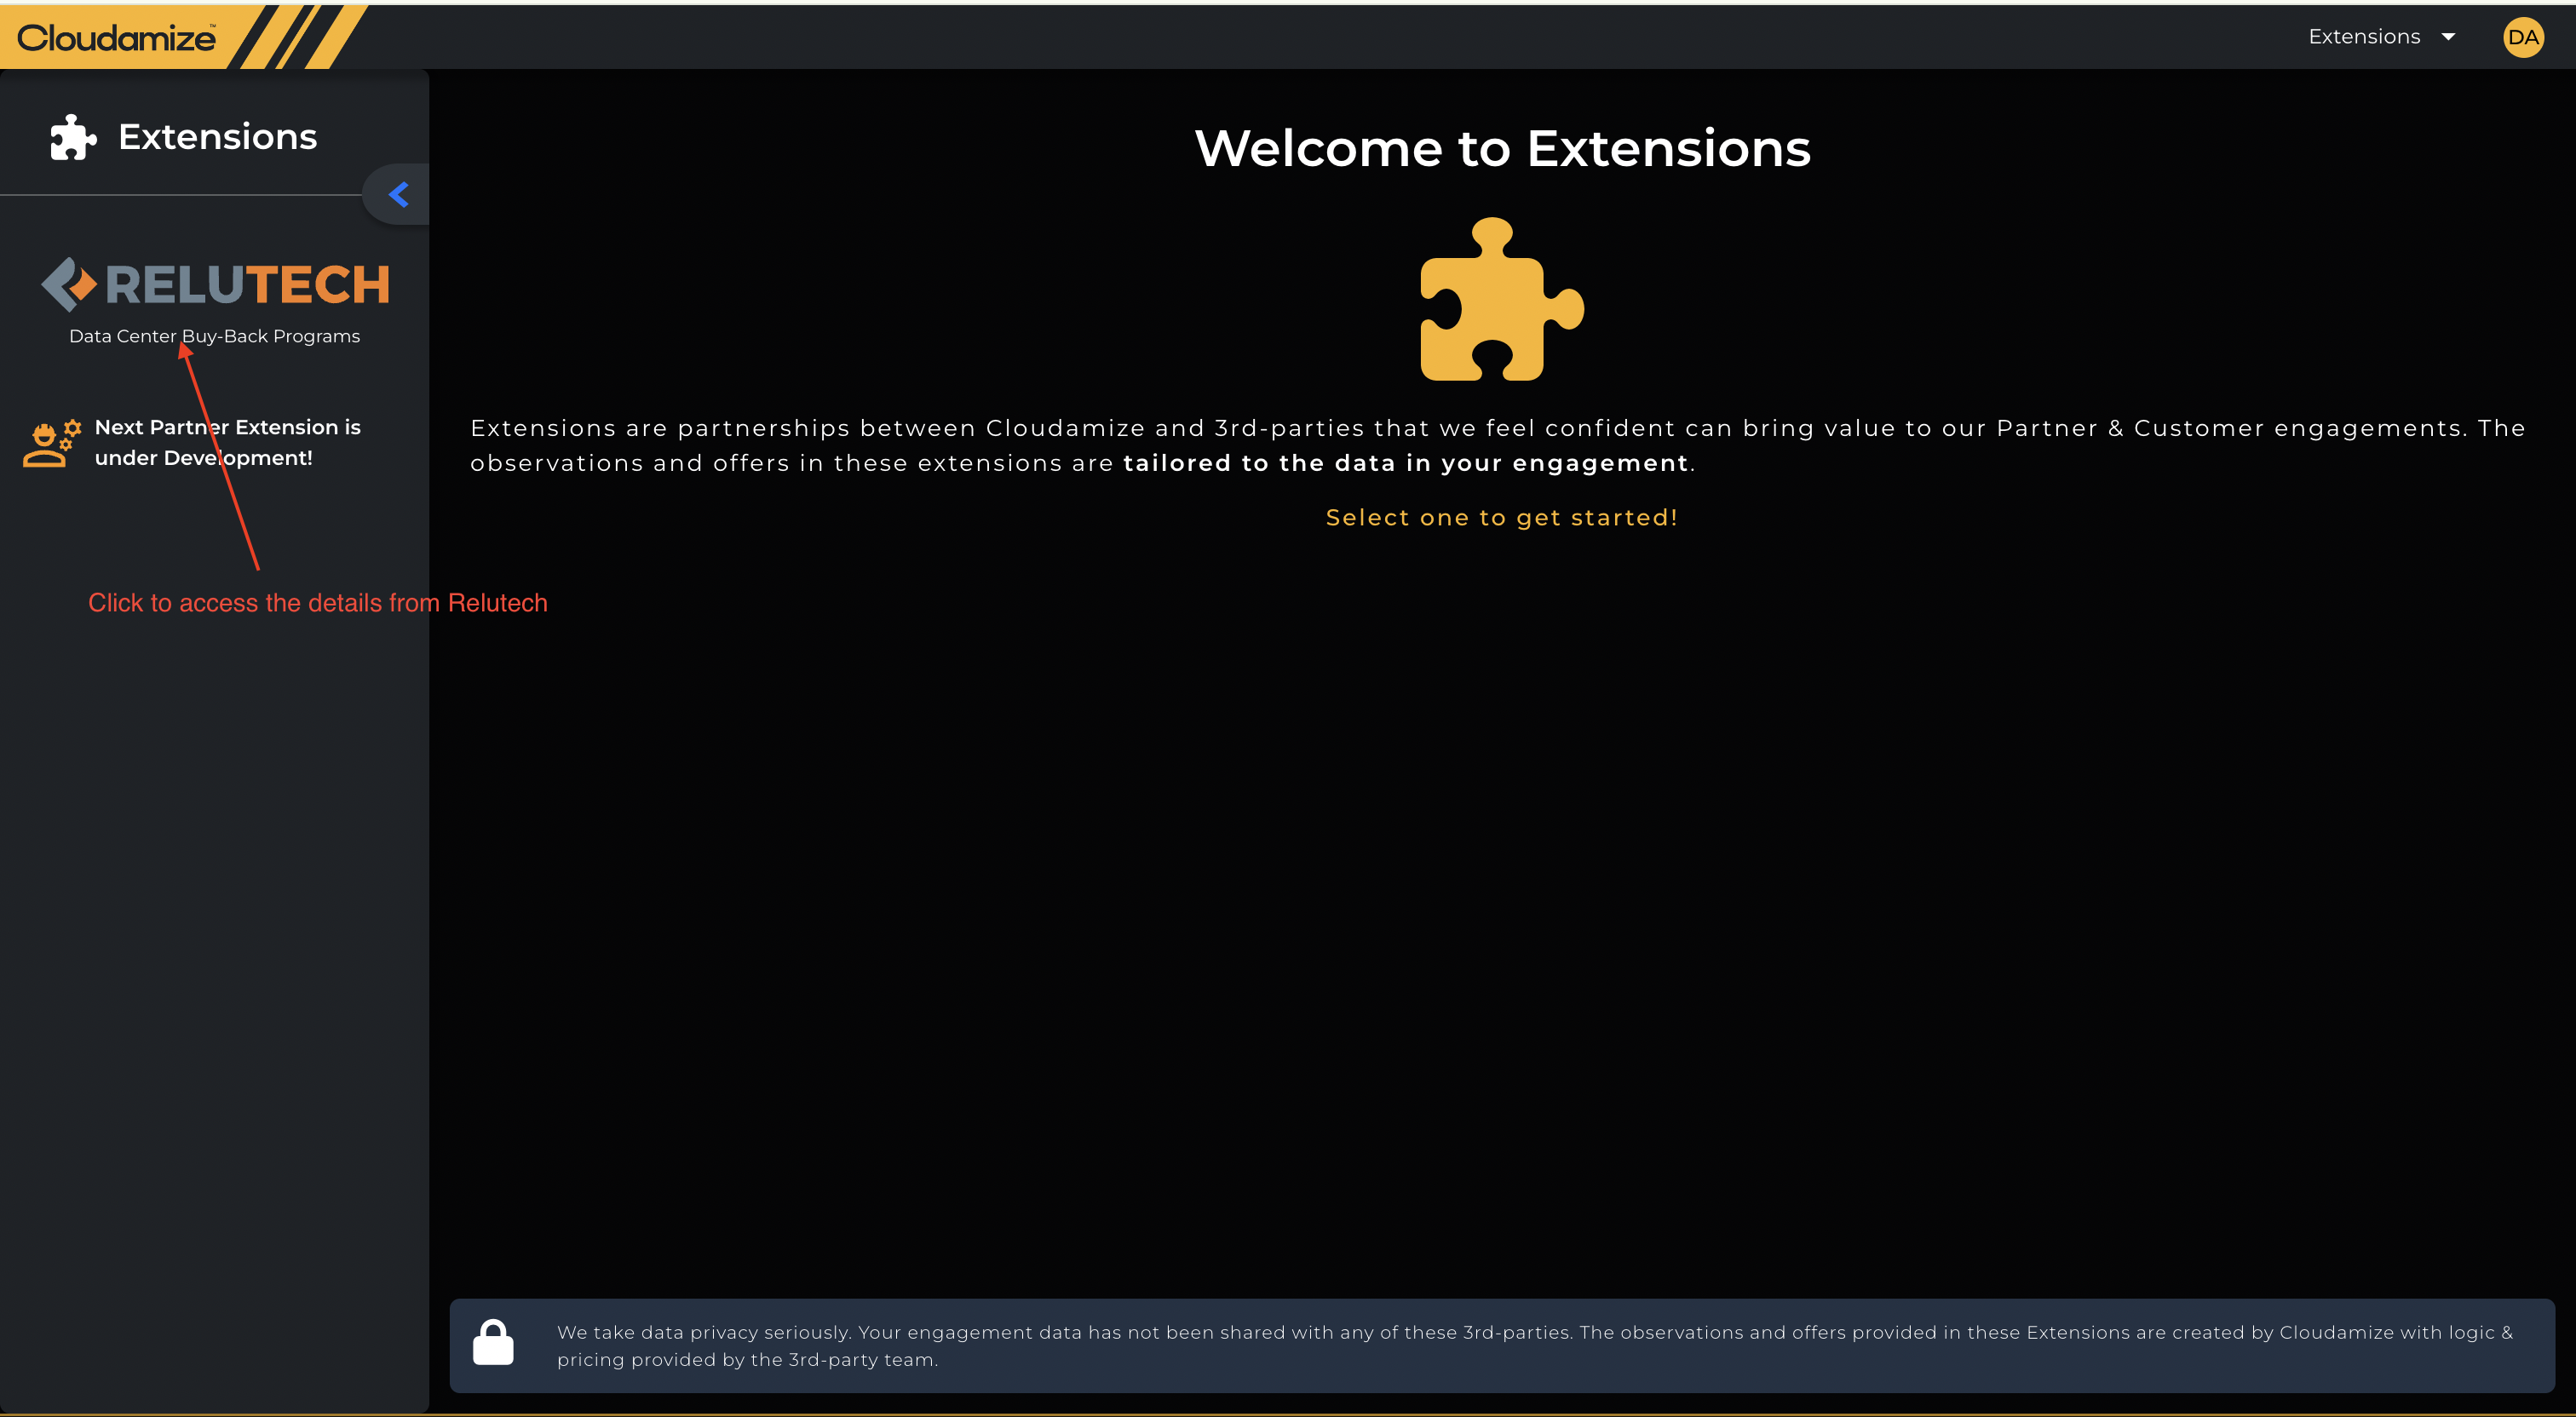
Task: Select the 'Next Partner Extension is under Development!' label
Action: [228, 442]
